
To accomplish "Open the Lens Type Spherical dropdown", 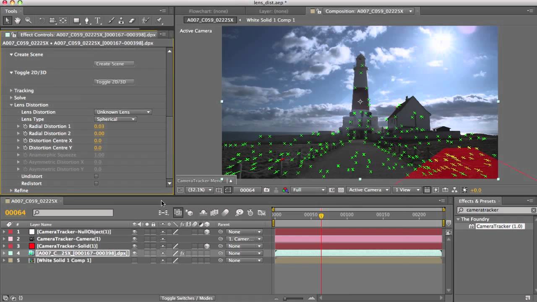I will pos(115,119).
